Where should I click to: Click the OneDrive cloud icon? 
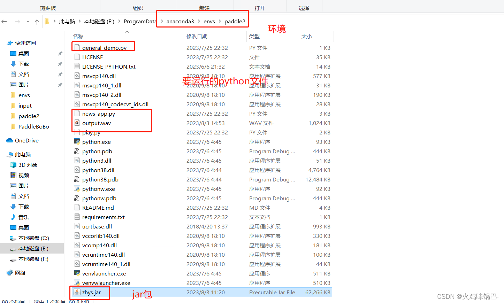(x=10, y=140)
